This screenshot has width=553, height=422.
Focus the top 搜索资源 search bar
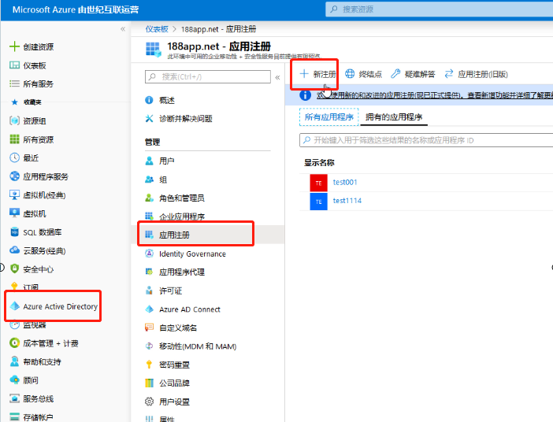pyautogui.click(x=439, y=9)
